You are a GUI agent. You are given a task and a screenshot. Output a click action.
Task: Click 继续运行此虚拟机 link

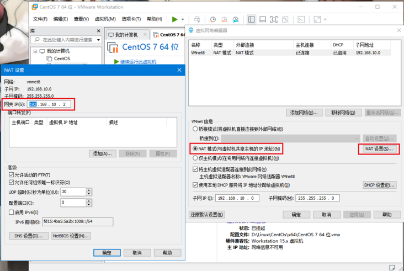[x=138, y=62]
